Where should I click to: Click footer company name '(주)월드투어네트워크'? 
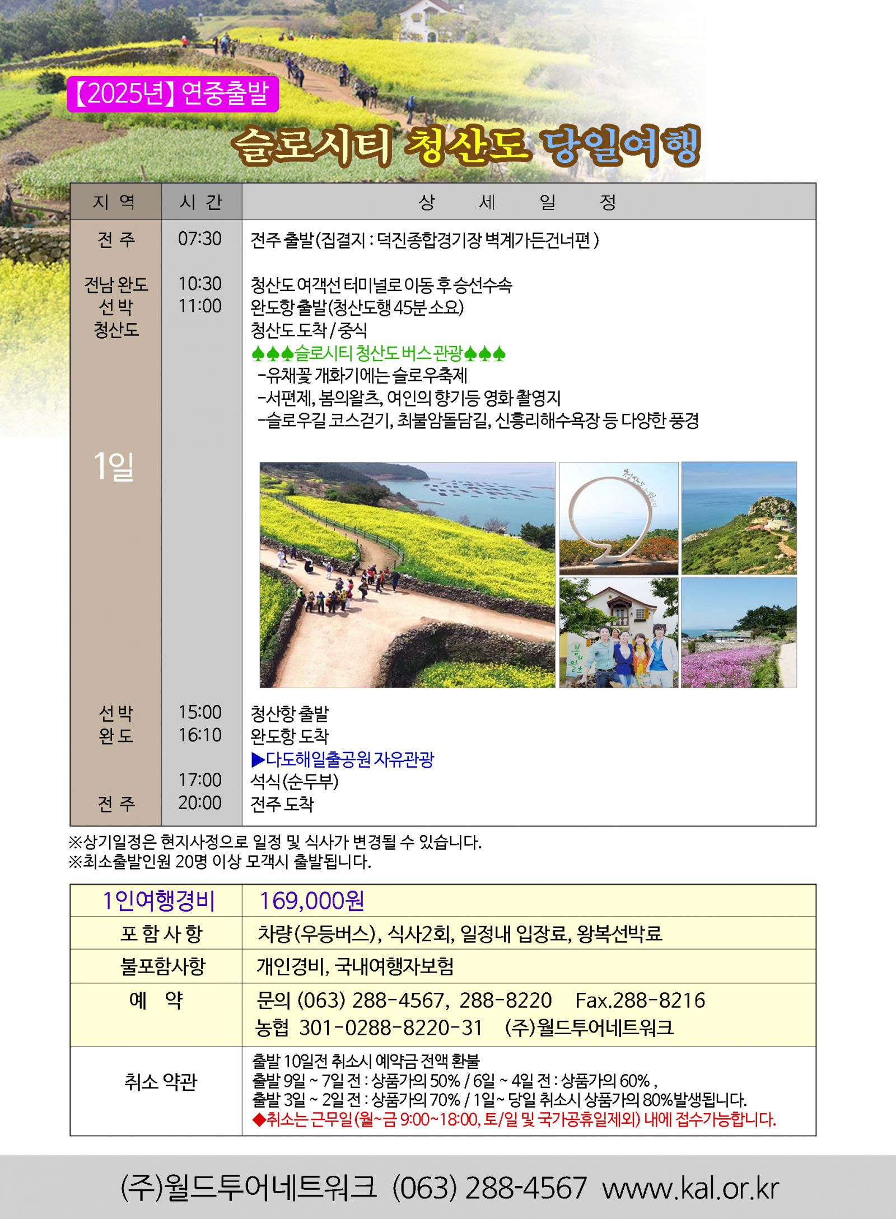pyautogui.click(x=249, y=1188)
